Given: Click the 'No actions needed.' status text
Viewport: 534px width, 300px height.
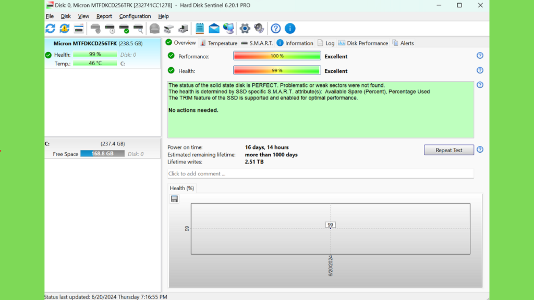Looking at the screenshot, I should 193,110.
